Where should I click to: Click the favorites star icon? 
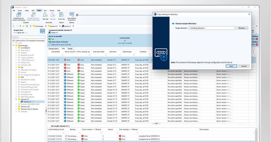point(23,26)
